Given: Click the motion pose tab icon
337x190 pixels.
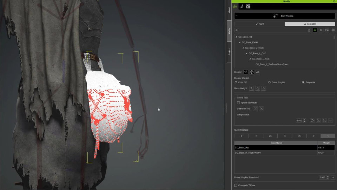Looking at the screenshot, I should (242, 6).
